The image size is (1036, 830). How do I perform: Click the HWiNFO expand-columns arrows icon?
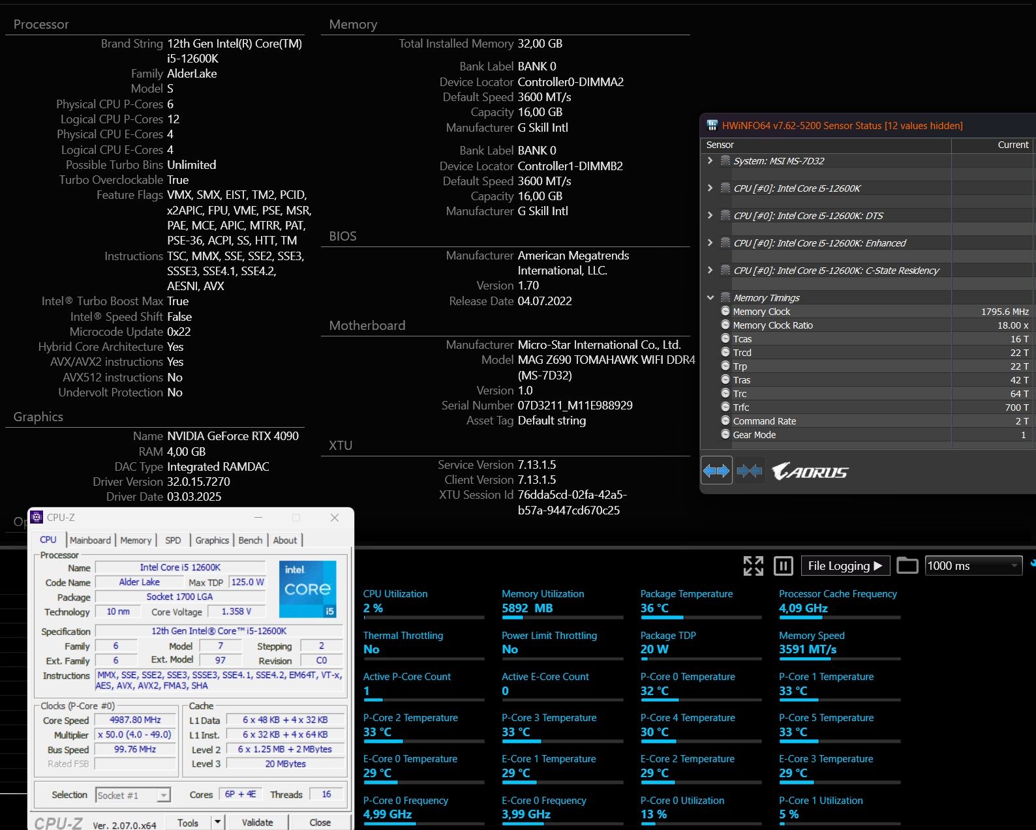point(716,470)
